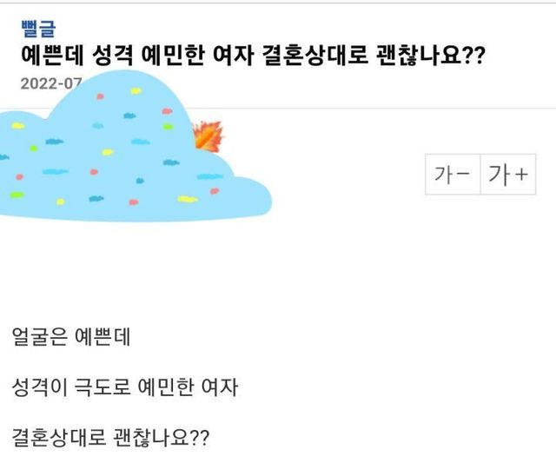The height and width of the screenshot is (476, 556).
Task: Click the word 여자 in the body text
Action: click(218, 386)
